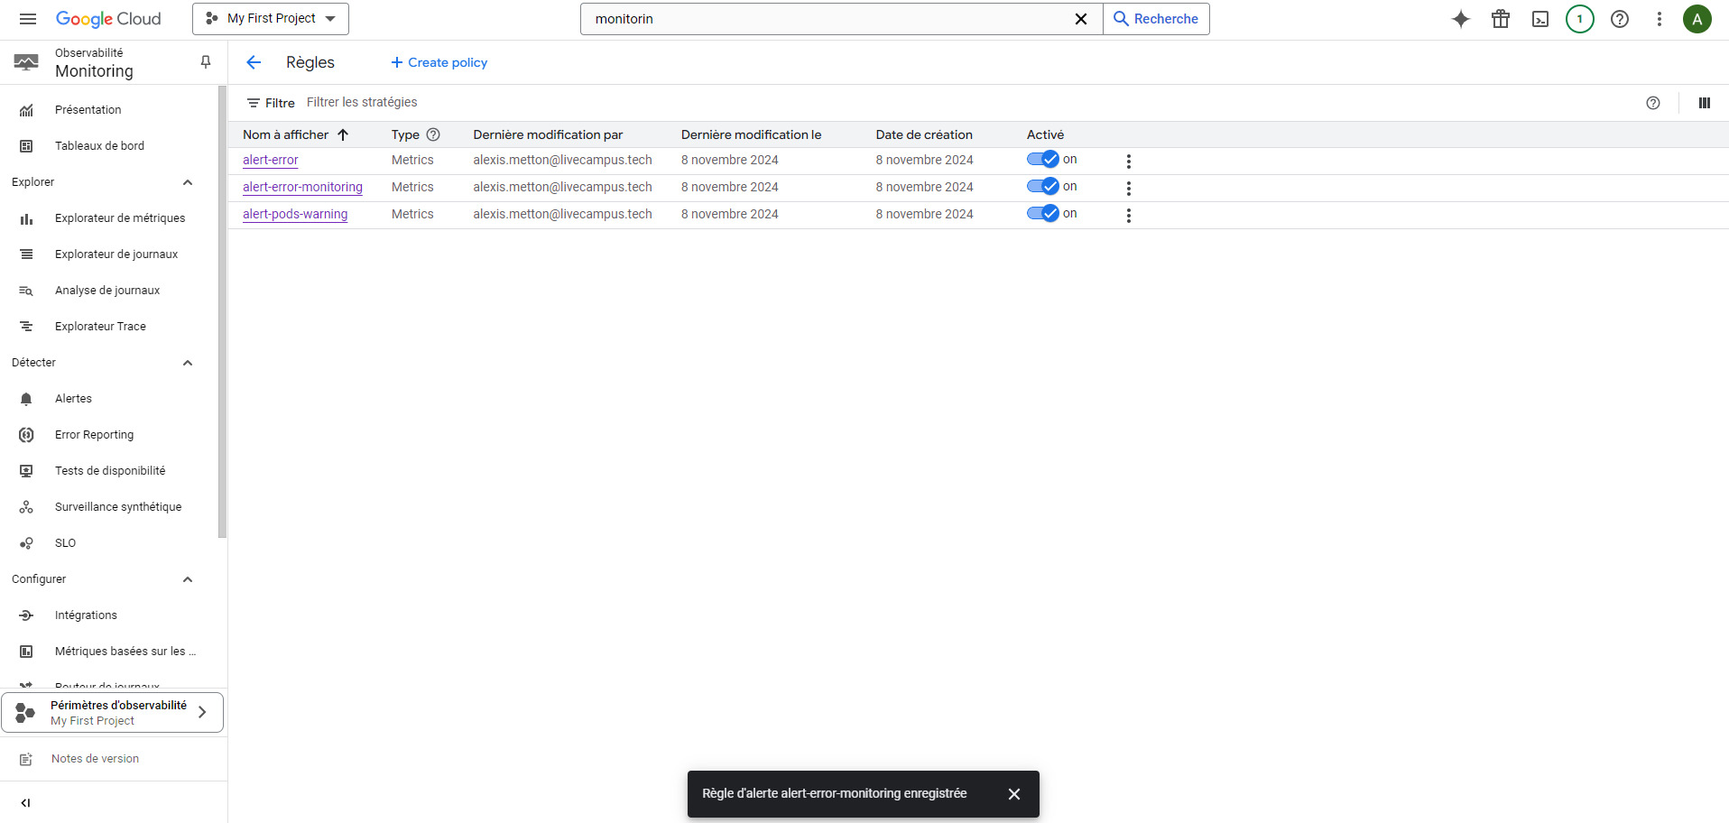Open options menu for alert-error row
This screenshot has width=1729, height=823.
1128,160
